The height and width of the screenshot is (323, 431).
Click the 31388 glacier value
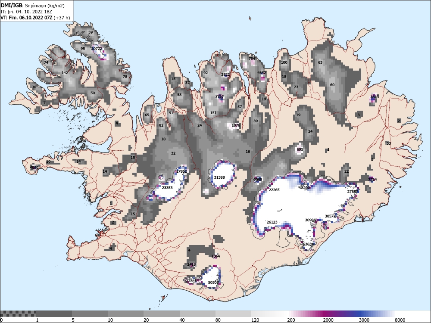[x=219, y=177]
